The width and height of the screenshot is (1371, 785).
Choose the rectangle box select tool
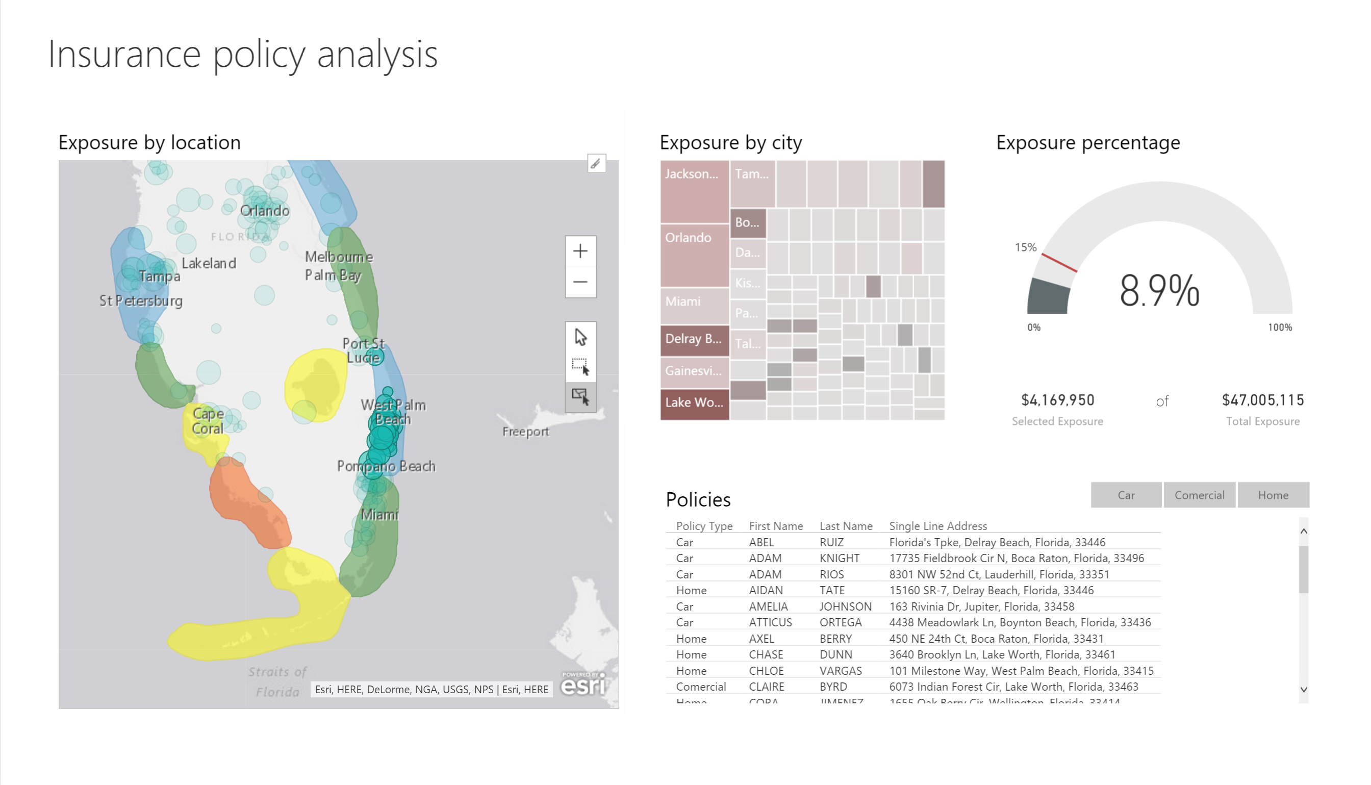580,367
